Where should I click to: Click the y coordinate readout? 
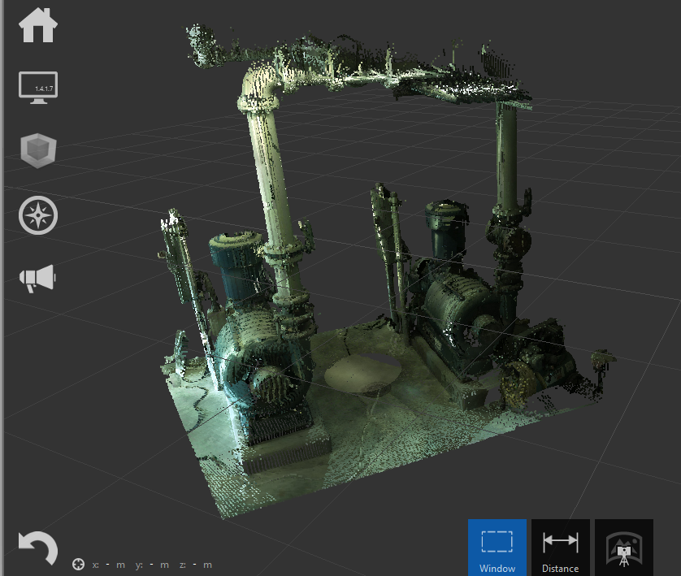pyautogui.click(x=152, y=565)
